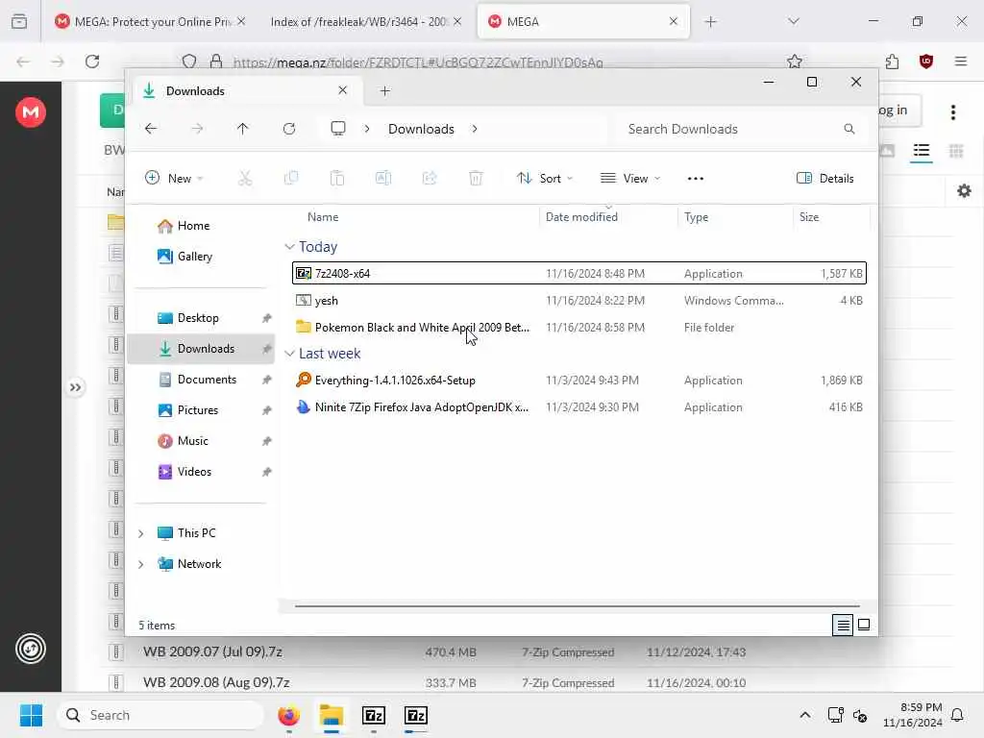Click the chevron after Downloads in address bar

pos(475,129)
